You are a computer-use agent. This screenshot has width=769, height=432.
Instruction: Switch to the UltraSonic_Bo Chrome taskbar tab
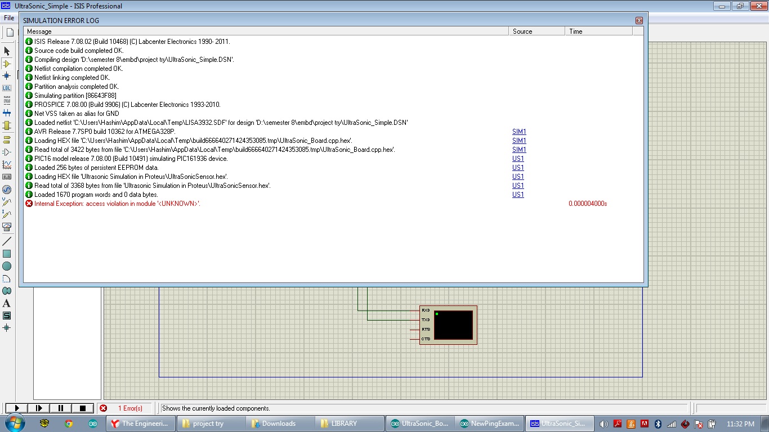point(421,424)
